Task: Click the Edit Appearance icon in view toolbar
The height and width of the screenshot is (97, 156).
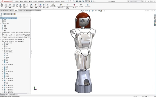Action: (99, 11)
